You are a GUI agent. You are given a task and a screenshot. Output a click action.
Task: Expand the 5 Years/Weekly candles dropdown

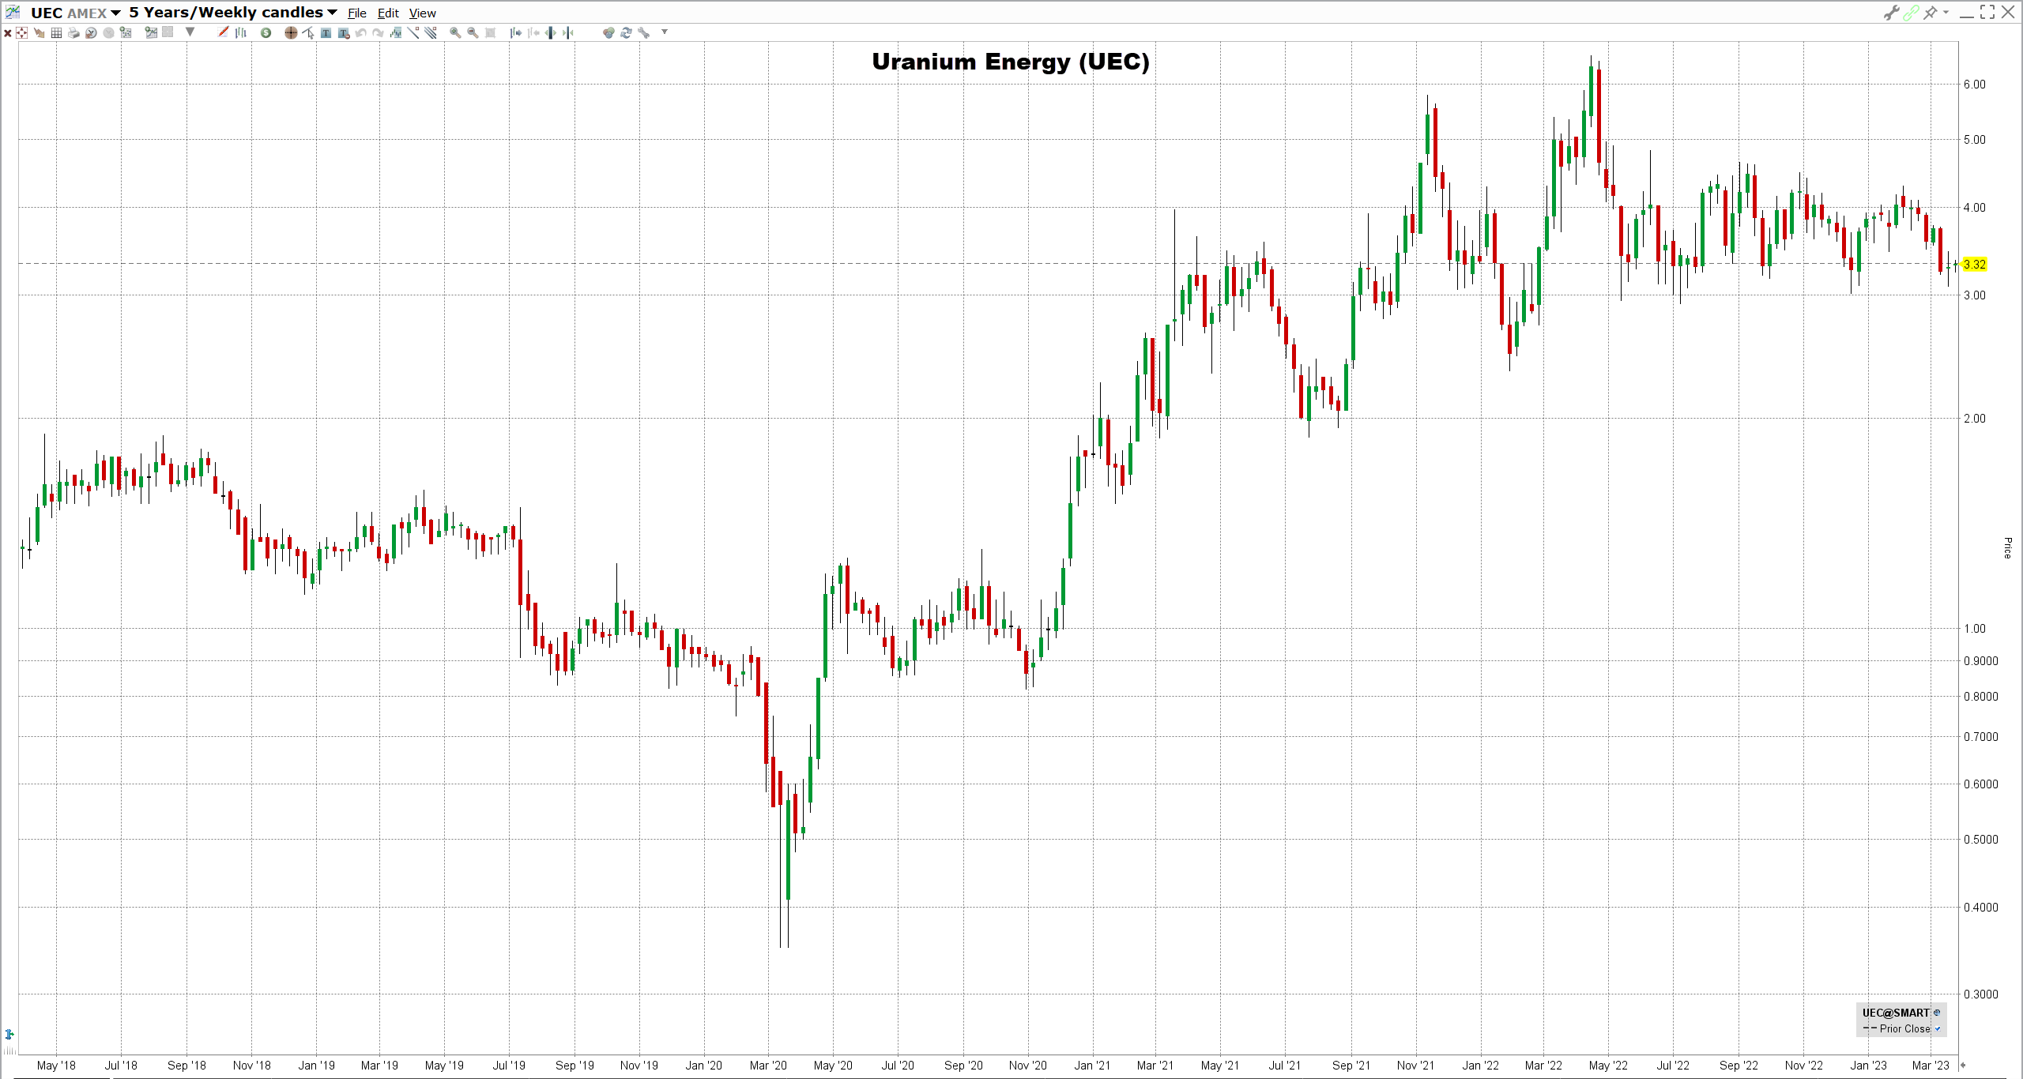pyautogui.click(x=332, y=13)
